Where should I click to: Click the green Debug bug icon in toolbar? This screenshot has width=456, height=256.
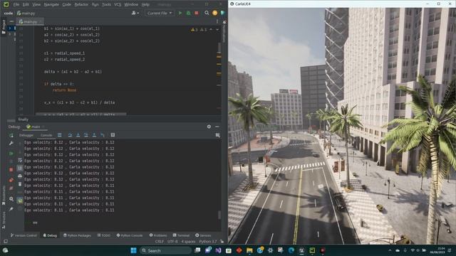pyautogui.click(x=188, y=13)
